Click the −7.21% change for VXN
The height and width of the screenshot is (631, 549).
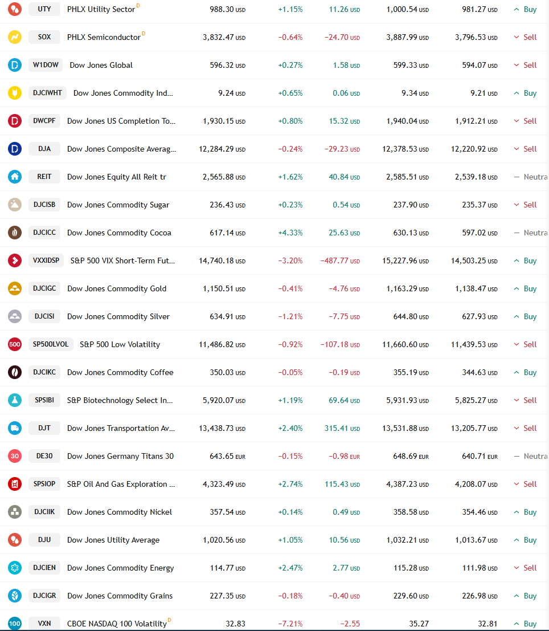[290, 624]
